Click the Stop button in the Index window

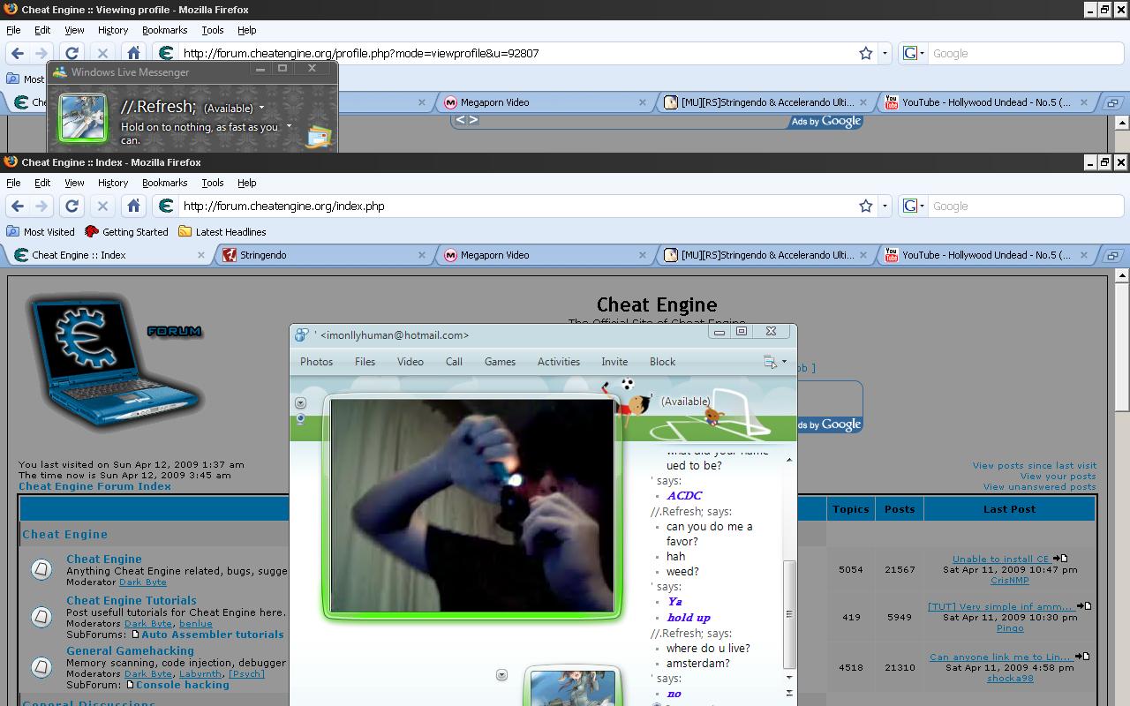(102, 206)
